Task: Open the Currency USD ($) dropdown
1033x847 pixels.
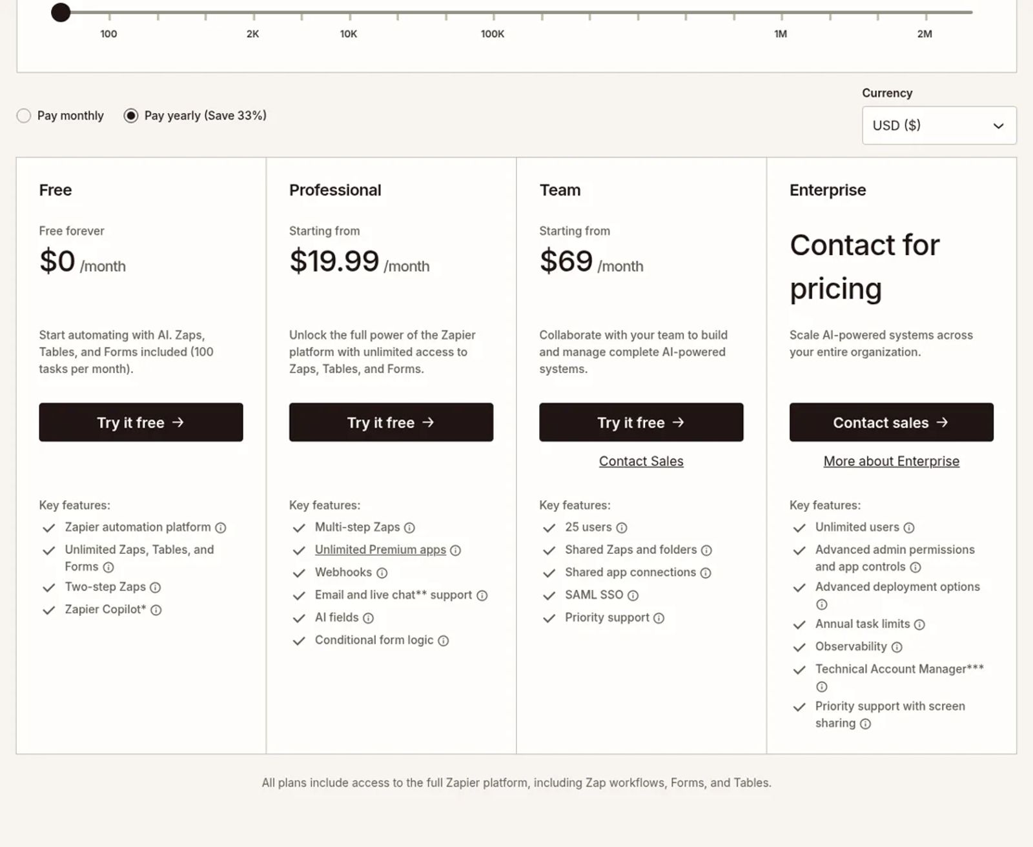Action: coord(939,126)
